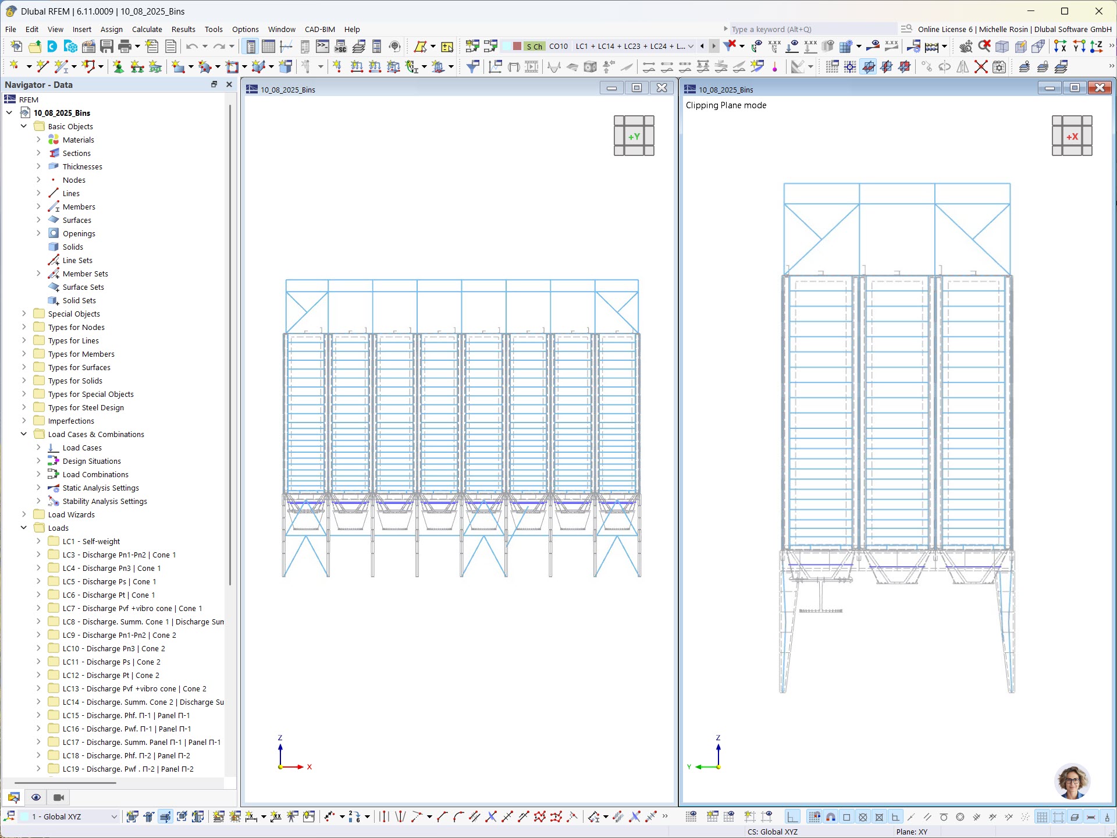This screenshot has height=838, width=1117.
Task: Click LC1 - Self-weight in navigator
Action: pos(90,541)
